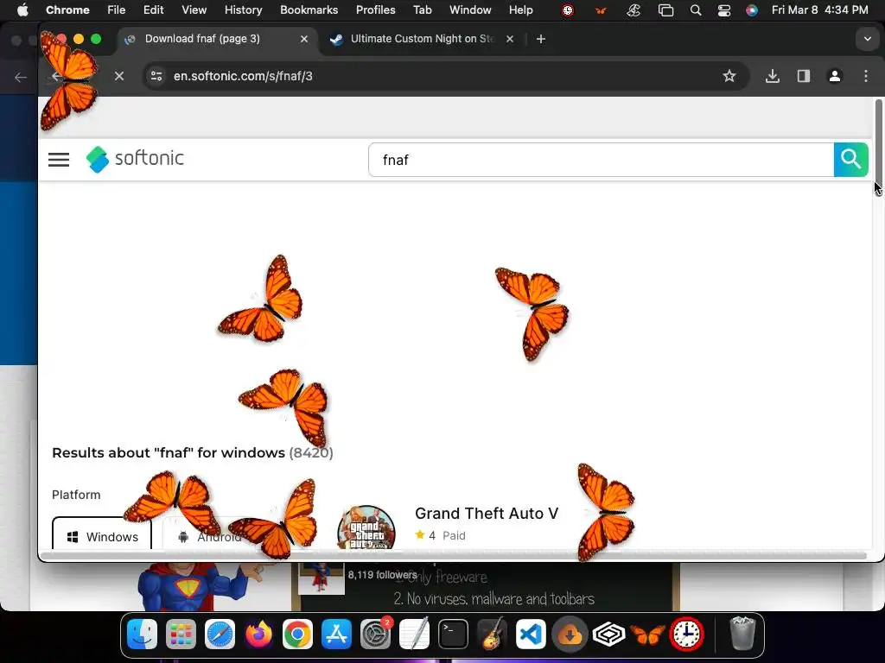Click the vertical page scrollbar
885x663 pixels.
878,147
